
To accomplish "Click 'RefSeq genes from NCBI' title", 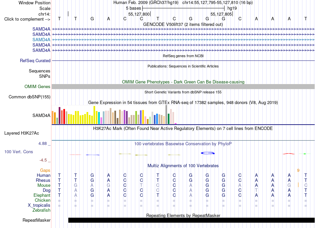I will [183, 56].
